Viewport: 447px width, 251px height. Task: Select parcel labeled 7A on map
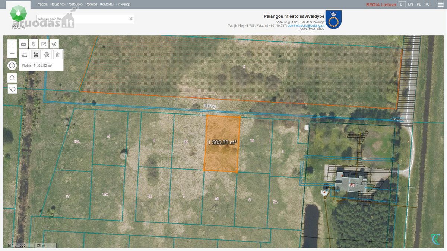pyautogui.click(x=217, y=199)
